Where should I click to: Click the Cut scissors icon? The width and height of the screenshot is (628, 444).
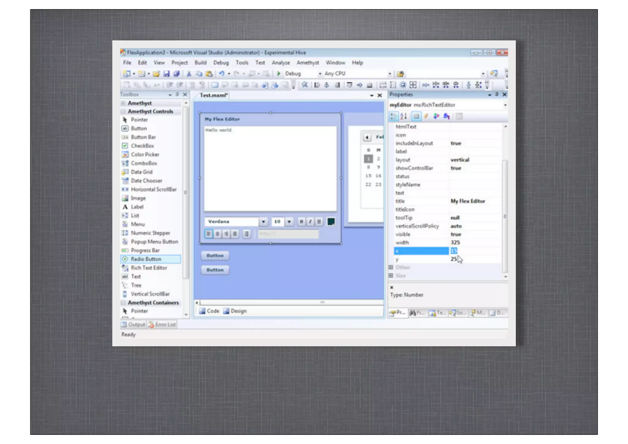pos(189,74)
